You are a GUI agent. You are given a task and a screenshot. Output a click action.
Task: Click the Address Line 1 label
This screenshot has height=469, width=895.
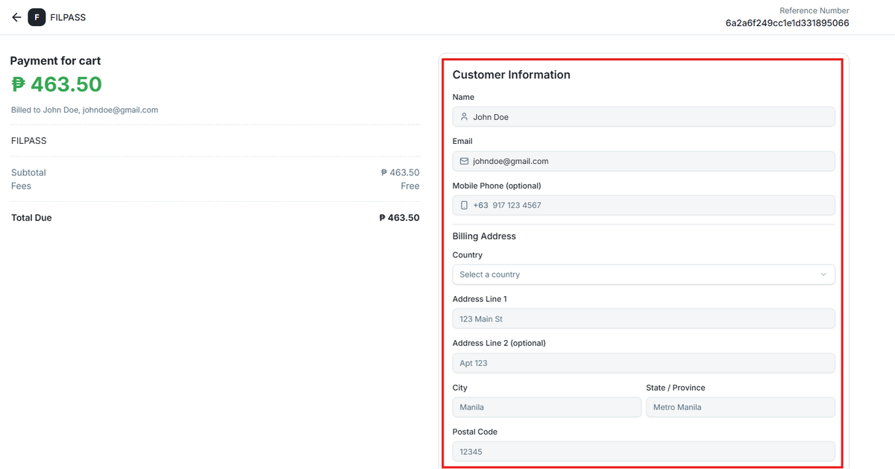pyautogui.click(x=480, y=299)
